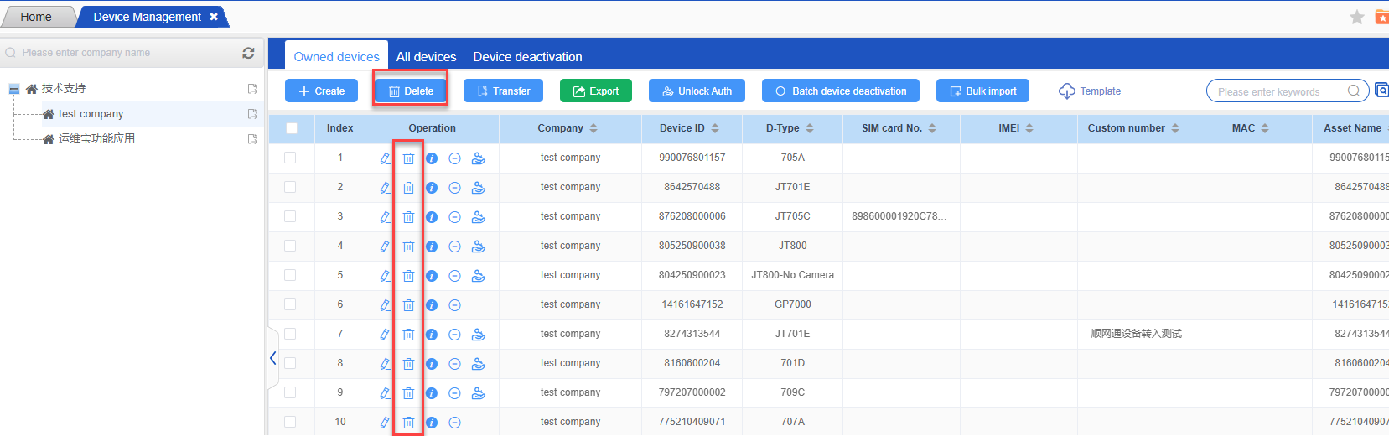The height and width of the screenshot is (436, 1389).
Task: Switch to the All devices tab
Action: [x=426, y=57]
